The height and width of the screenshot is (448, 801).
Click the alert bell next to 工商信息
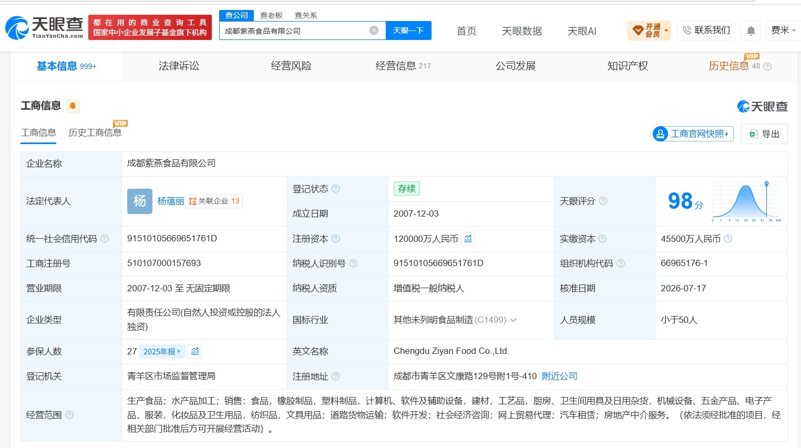point(73,106)
